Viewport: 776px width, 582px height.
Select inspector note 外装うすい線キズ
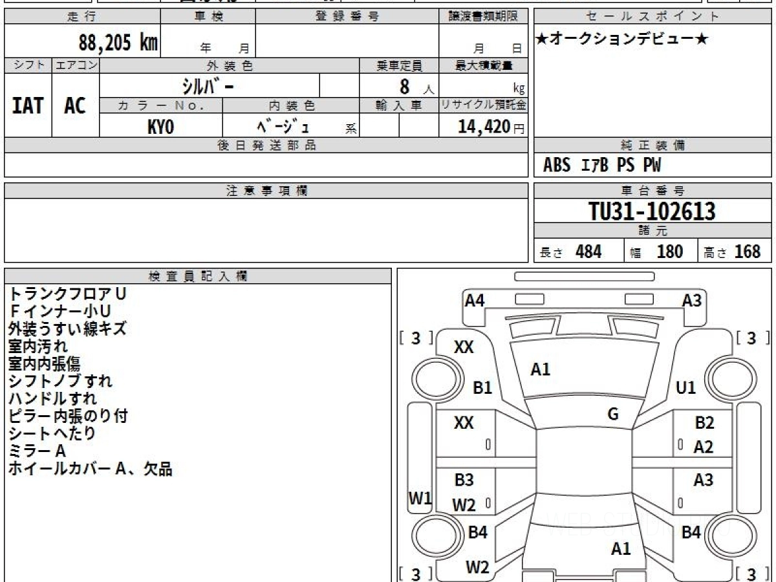click(67, 329)
